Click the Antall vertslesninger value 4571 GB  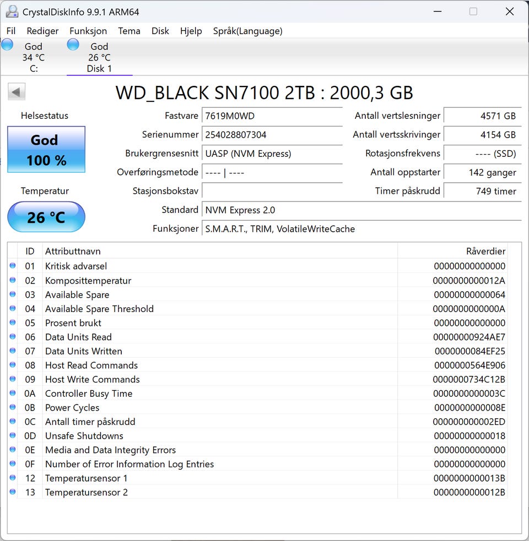pos(483,116)
